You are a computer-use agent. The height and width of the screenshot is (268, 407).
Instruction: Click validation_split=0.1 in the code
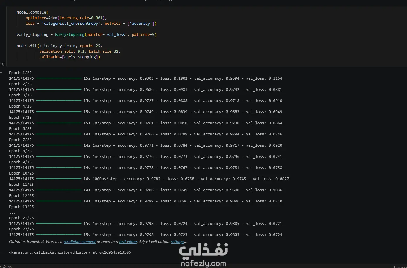62,51
